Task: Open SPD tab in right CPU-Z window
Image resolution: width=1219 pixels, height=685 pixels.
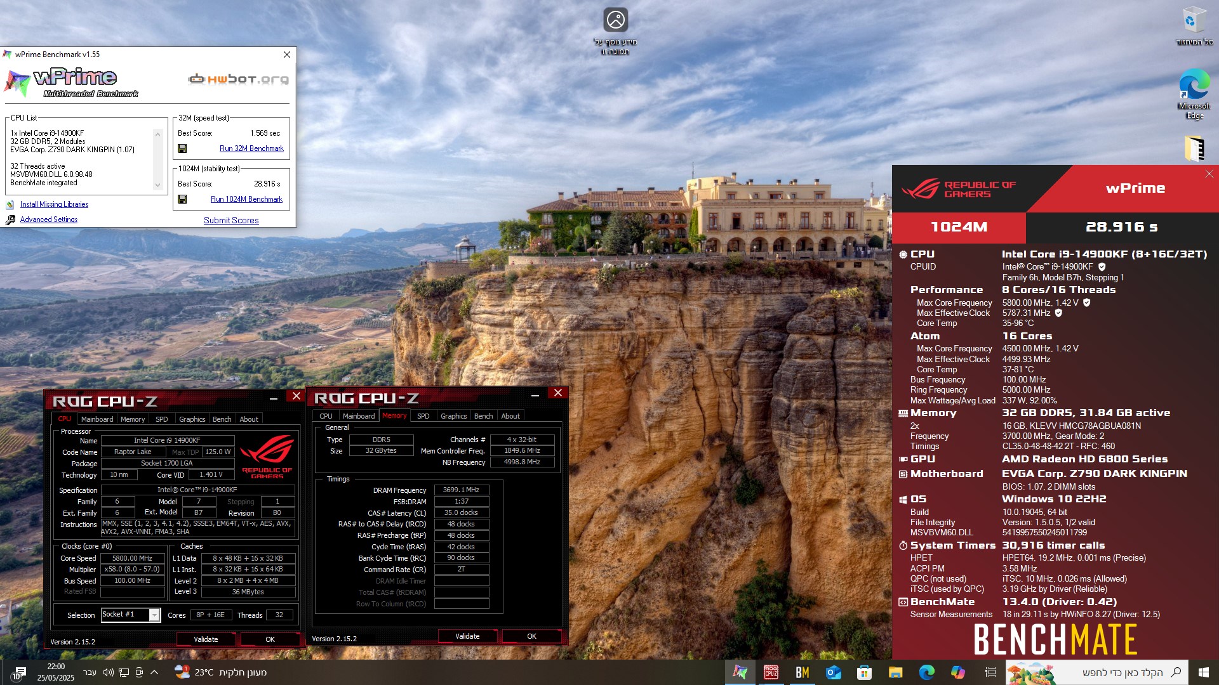Action: pos(423,416)
